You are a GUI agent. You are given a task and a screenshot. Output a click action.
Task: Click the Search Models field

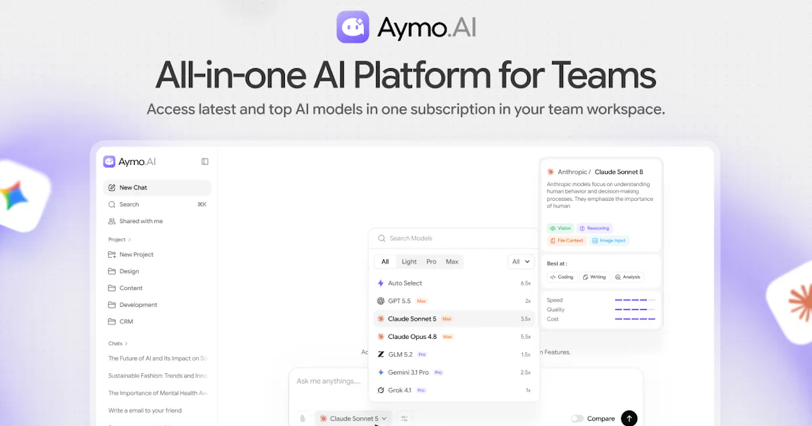[453, 238]
